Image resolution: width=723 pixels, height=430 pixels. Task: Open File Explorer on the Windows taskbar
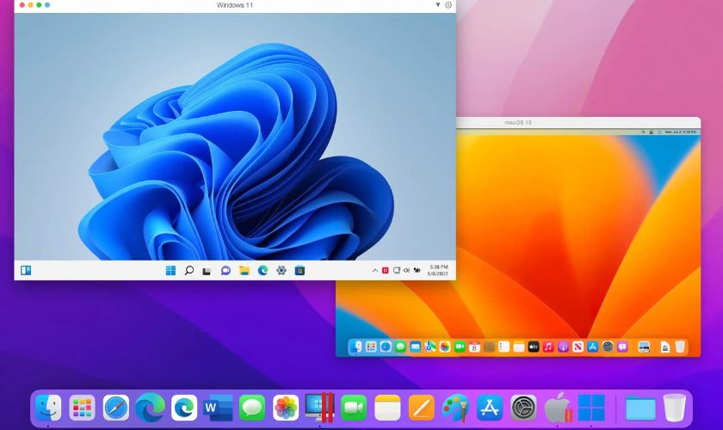click(244, 271)
